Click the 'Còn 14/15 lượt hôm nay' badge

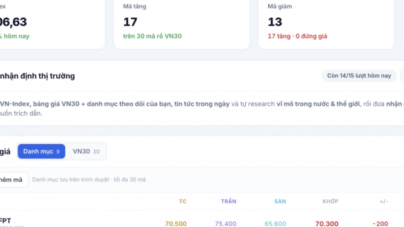tap(359, 76)
